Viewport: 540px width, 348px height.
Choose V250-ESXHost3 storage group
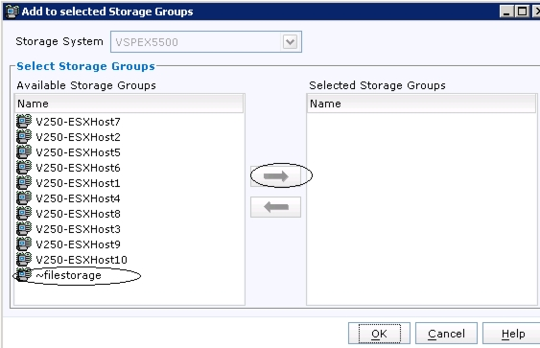[78, 229]
